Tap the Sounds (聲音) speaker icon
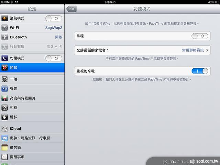Image resolution: width=220 pixels, height=165 pixels. [4, 89]
